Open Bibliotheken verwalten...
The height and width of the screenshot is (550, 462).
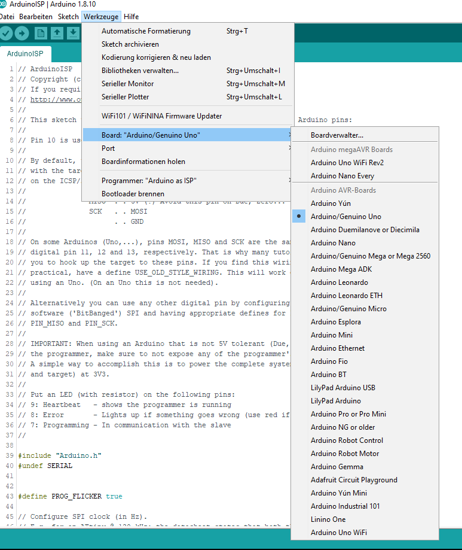(188, 71)
